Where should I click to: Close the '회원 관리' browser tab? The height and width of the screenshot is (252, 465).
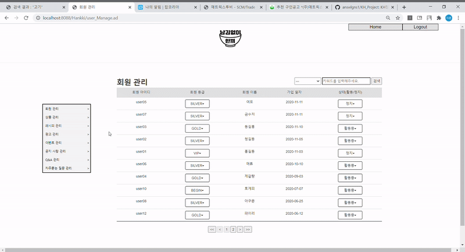coord(130,7)
